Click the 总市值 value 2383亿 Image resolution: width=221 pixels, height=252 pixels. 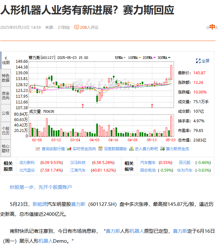tap(200, 140)
